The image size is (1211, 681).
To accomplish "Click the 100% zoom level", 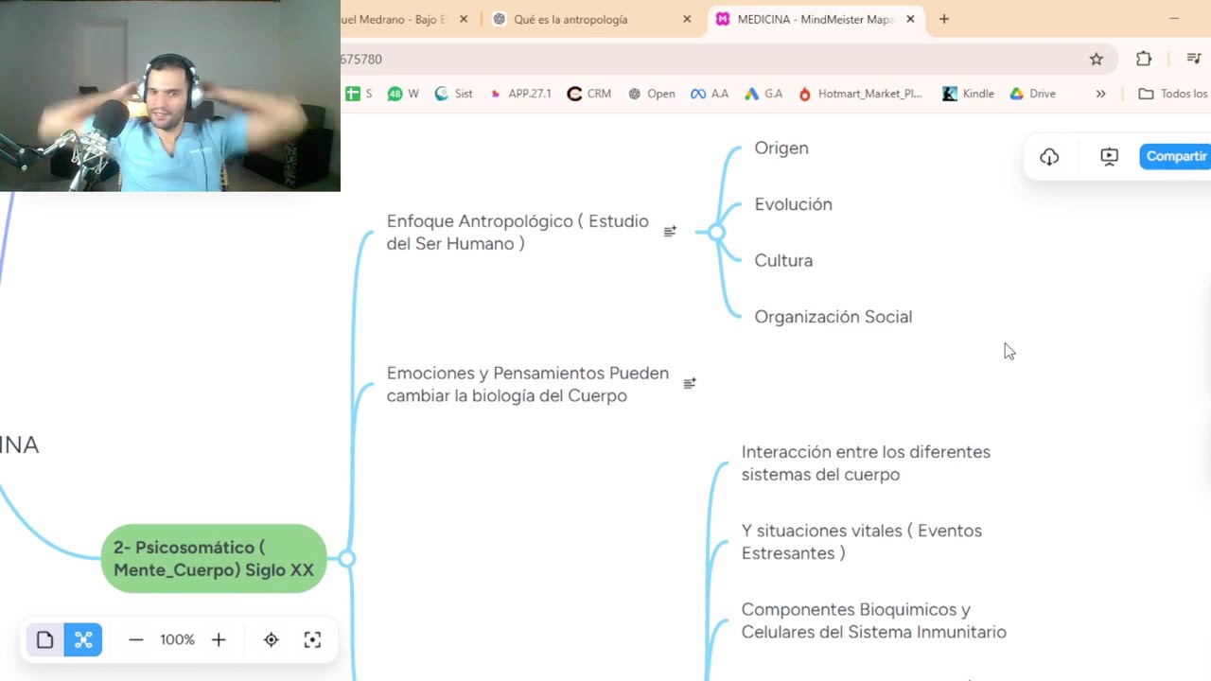I will (177, 640).
